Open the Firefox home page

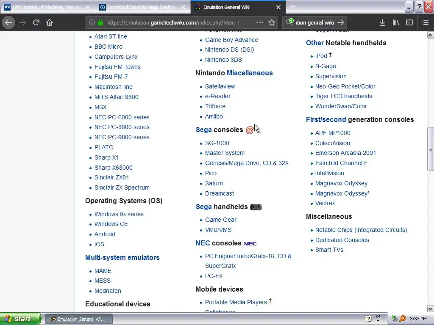(x=50, y=22)
